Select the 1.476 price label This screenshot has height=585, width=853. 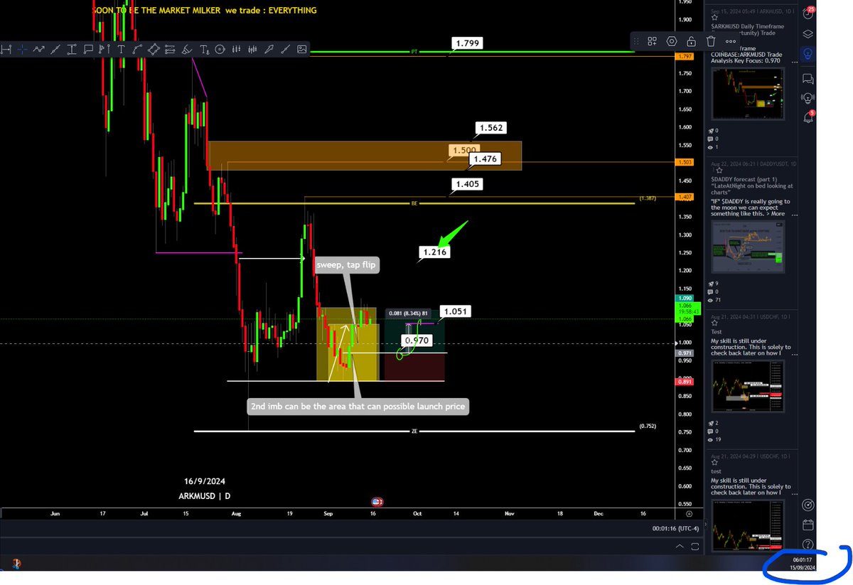[x=486, y=160]
